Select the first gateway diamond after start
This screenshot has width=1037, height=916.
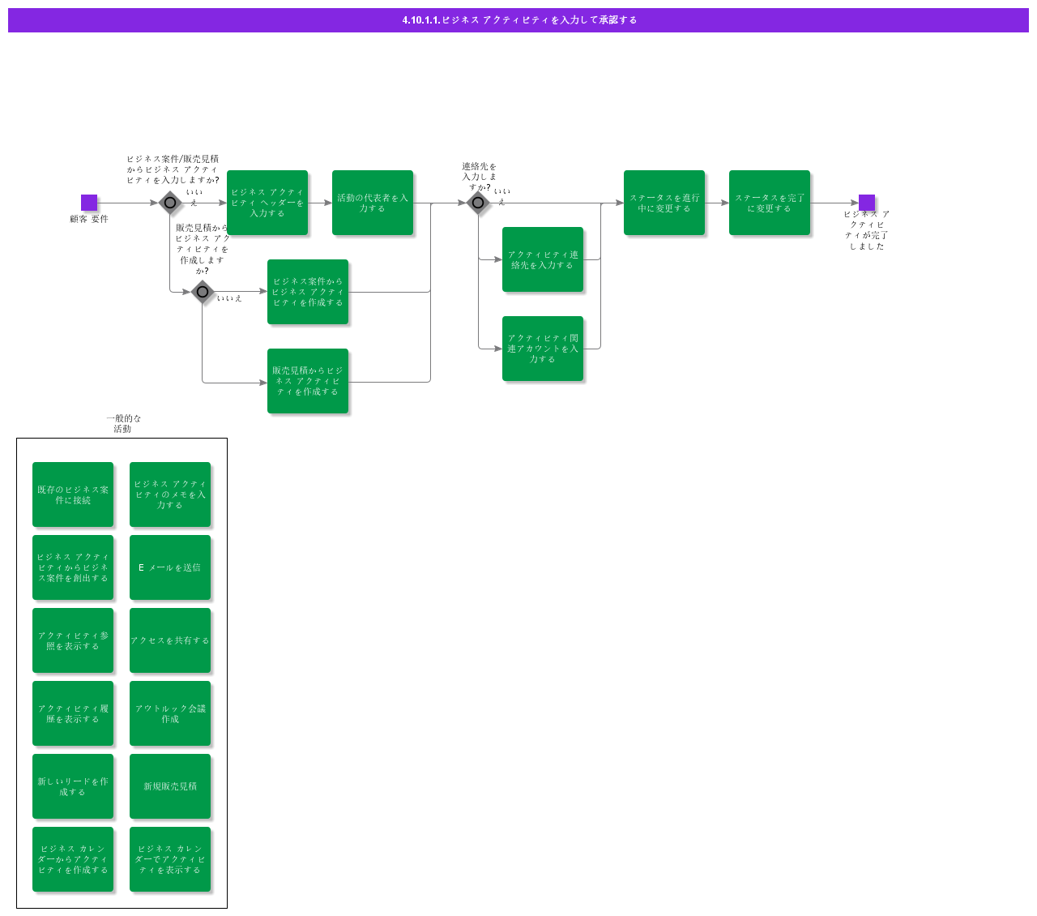click(x=170, y=203)
